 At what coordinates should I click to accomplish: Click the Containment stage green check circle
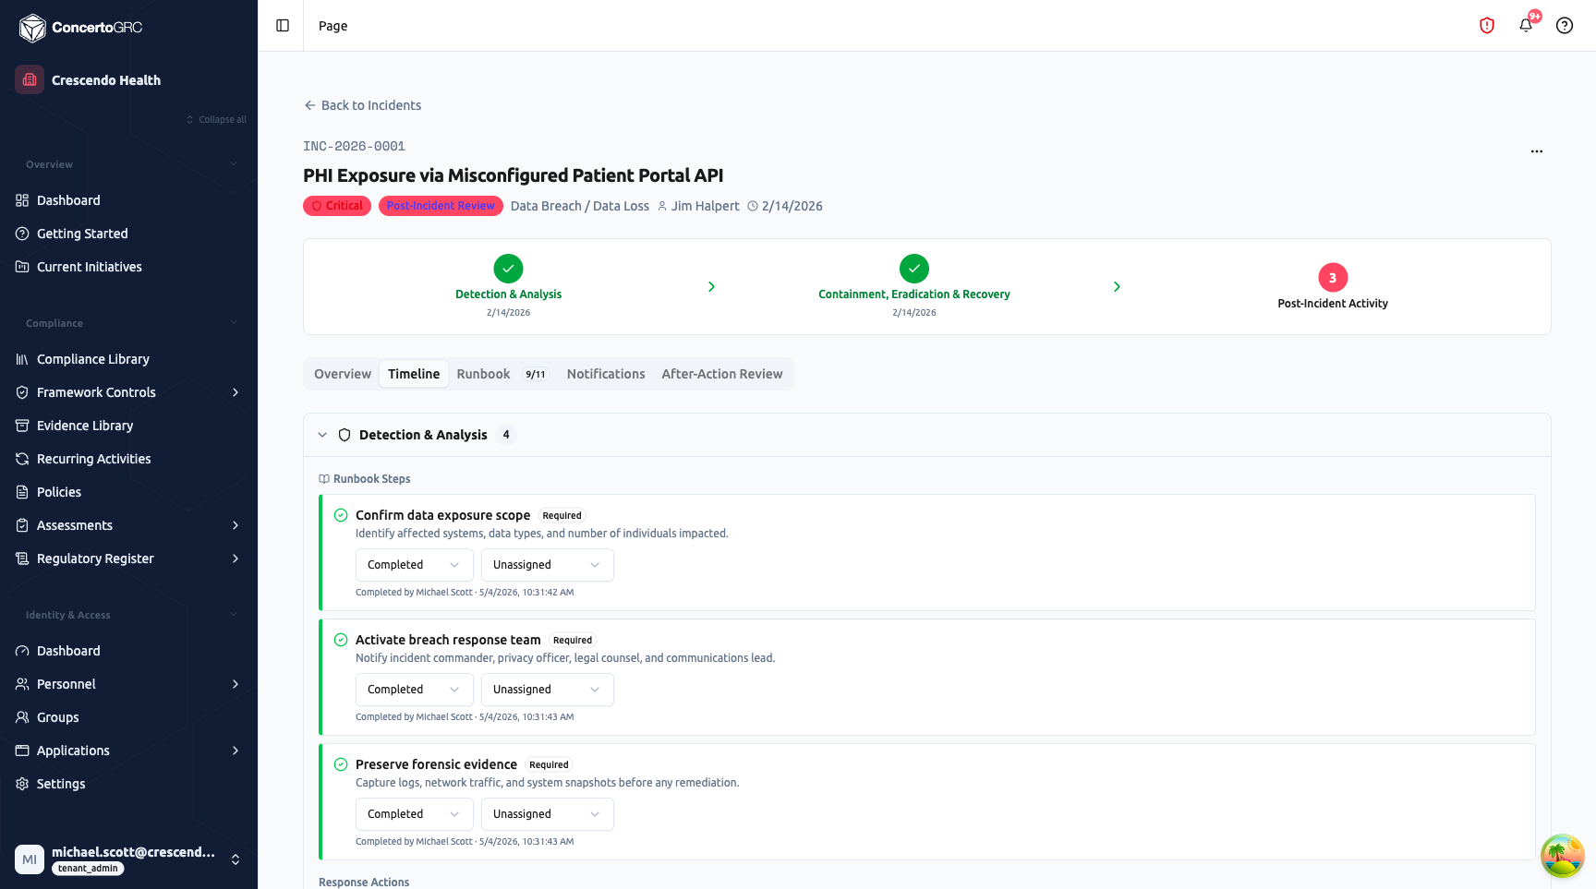click(x=914, y=269)
